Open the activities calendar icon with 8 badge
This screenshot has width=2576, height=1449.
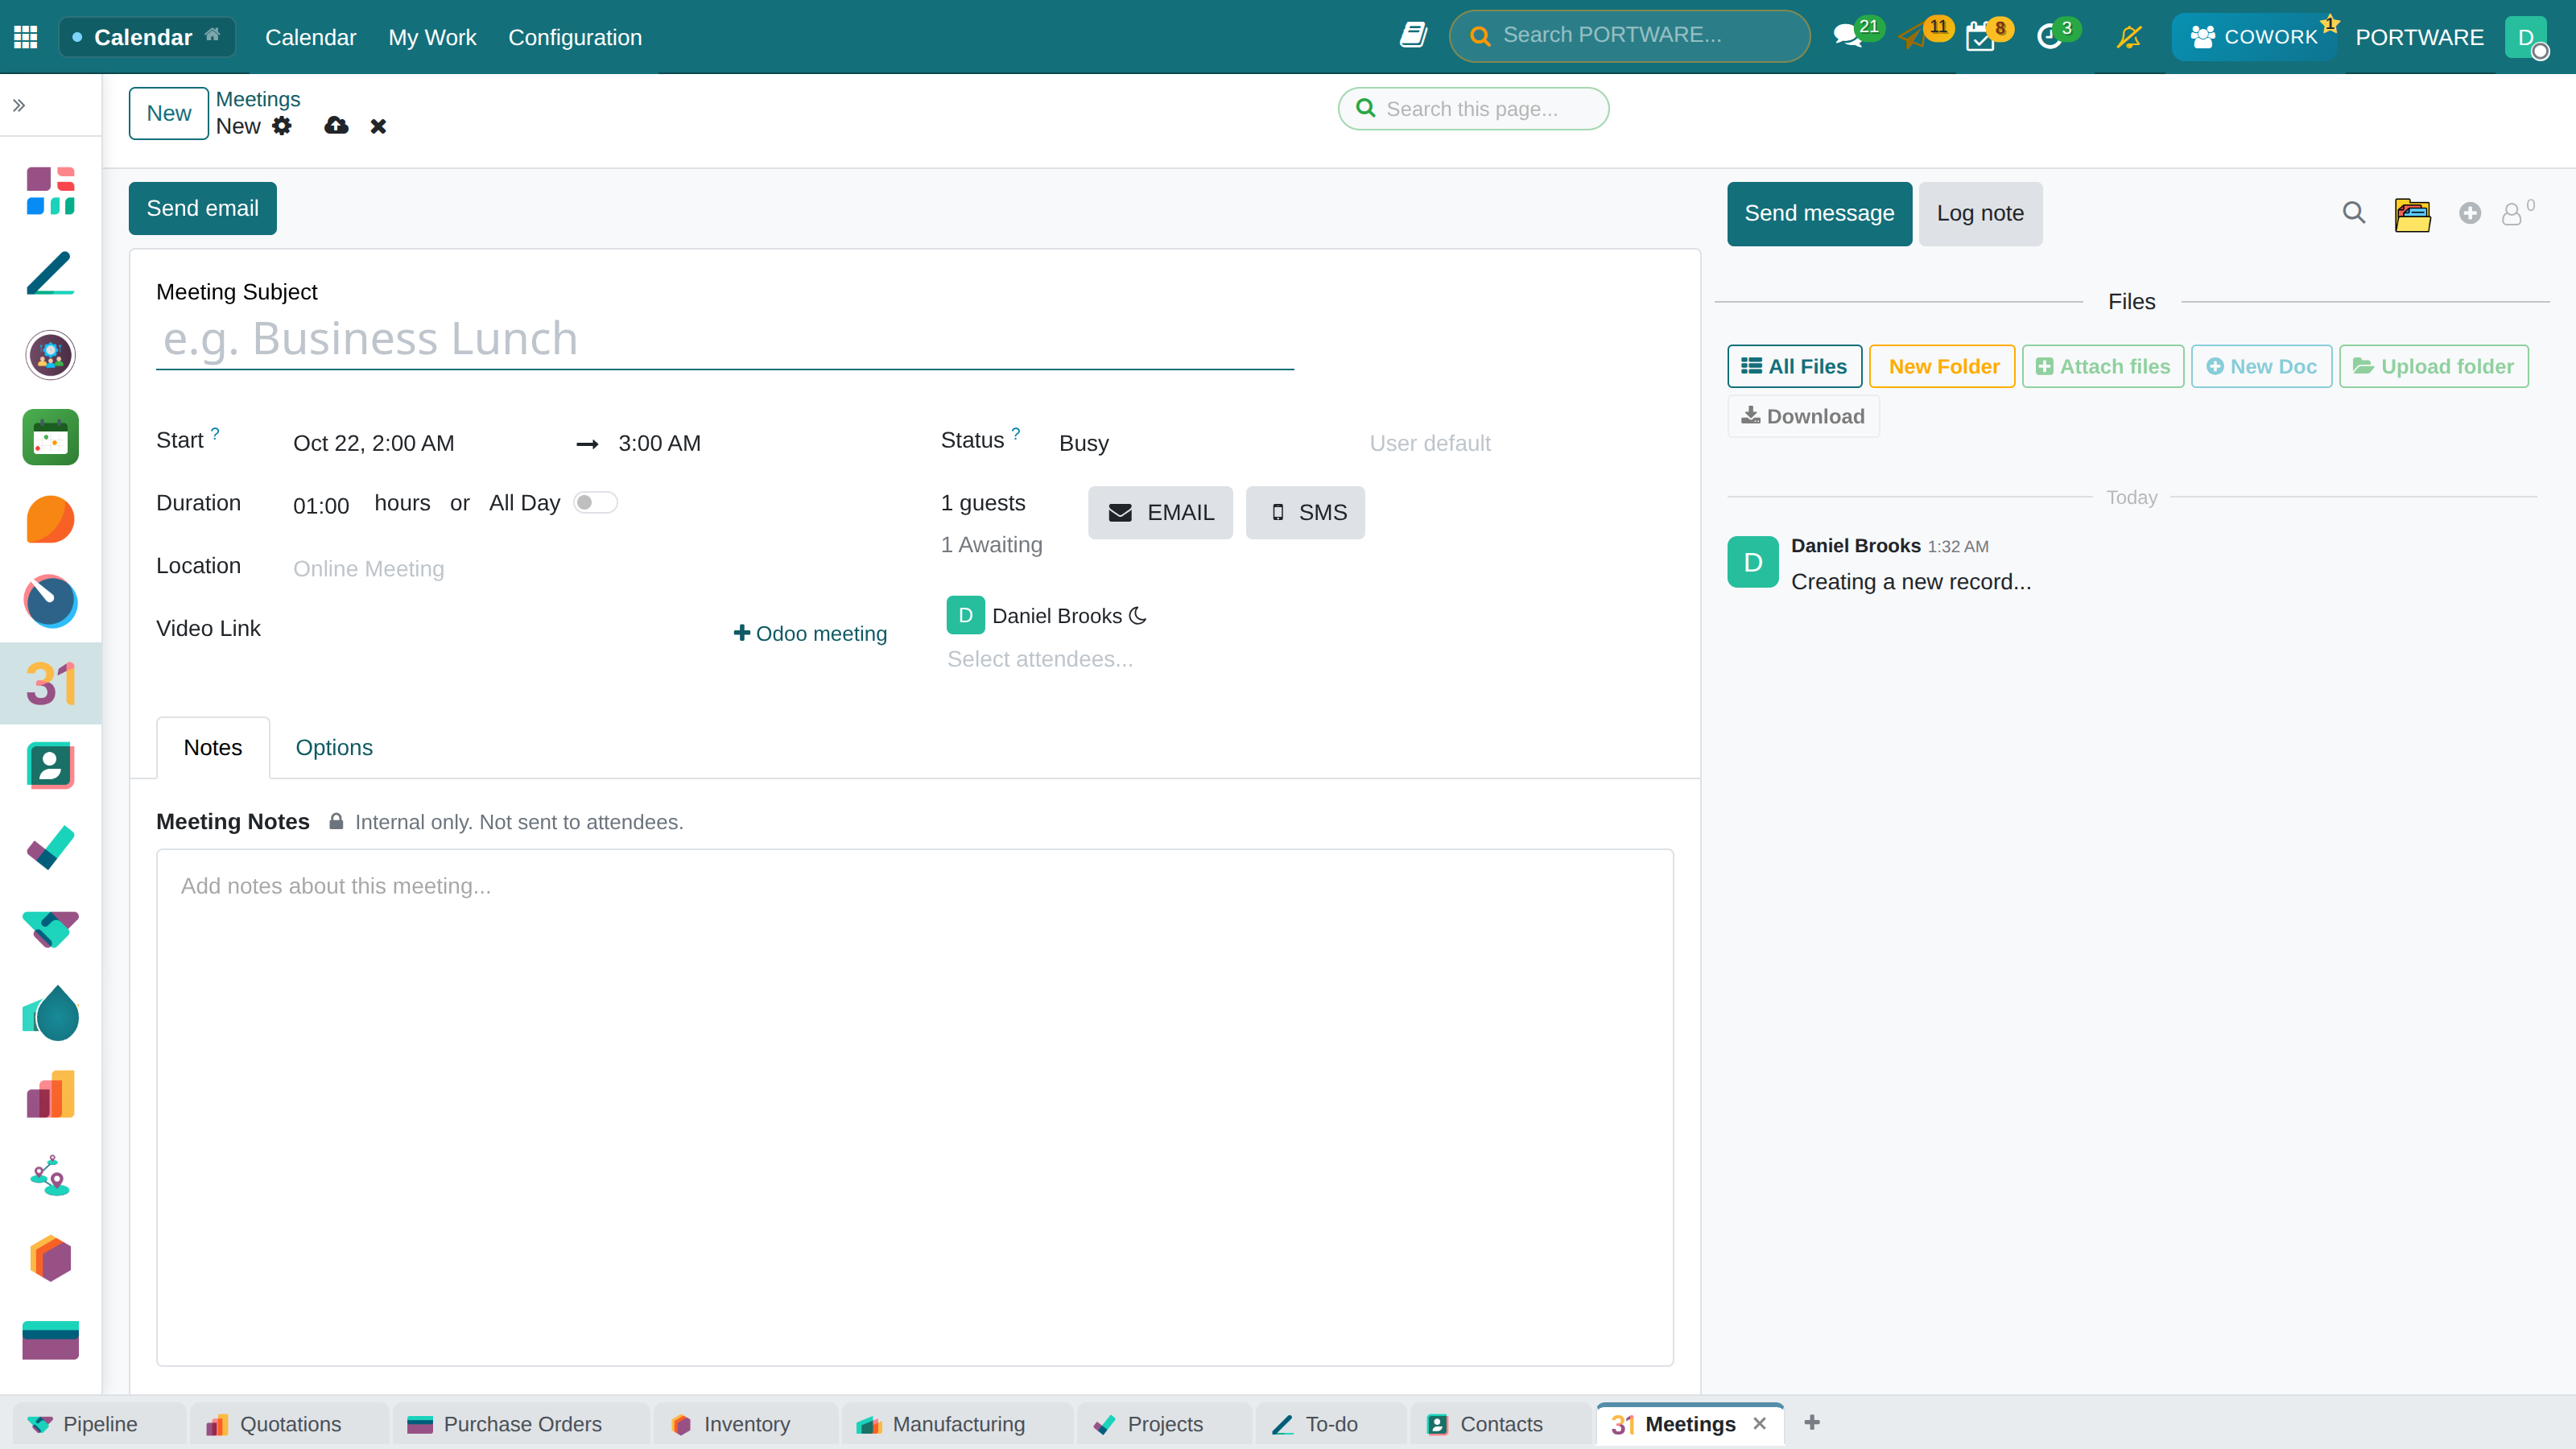(x=1980, y=37)
